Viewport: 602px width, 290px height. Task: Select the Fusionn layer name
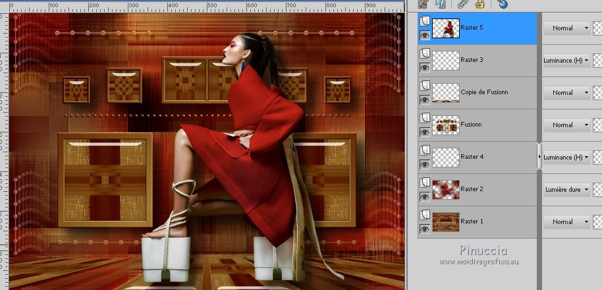(x=471, y=125)
